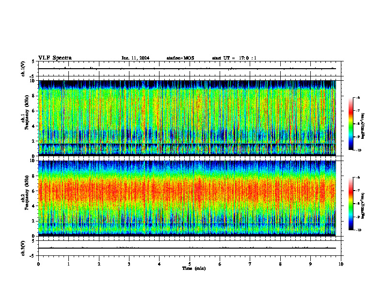Viewport: 384px width, 296px height.
Task: Click the "station=MOS" header label
Action: tap(180, 58)
